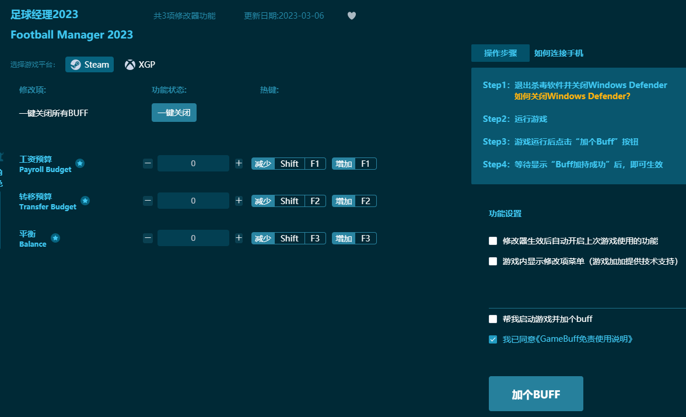Decrease Transfer Budget with minus button
686x417 pixels.
point(148,201)
